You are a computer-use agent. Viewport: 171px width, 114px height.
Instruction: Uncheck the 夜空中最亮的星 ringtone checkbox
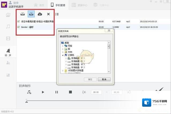point(18,21)
